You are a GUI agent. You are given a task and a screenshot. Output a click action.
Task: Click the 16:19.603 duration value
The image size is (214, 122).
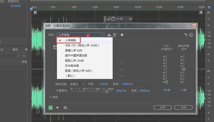[15, 6]
